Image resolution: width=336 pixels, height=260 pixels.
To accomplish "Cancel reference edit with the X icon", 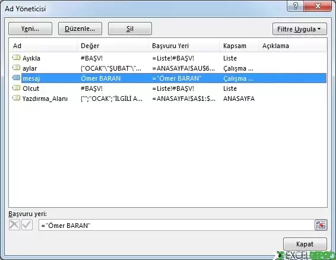I will (x=14, y=225).
